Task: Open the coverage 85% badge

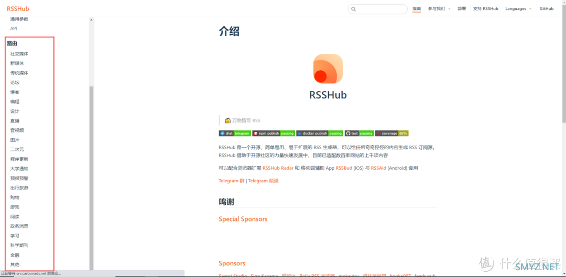Action: (391, 133)
